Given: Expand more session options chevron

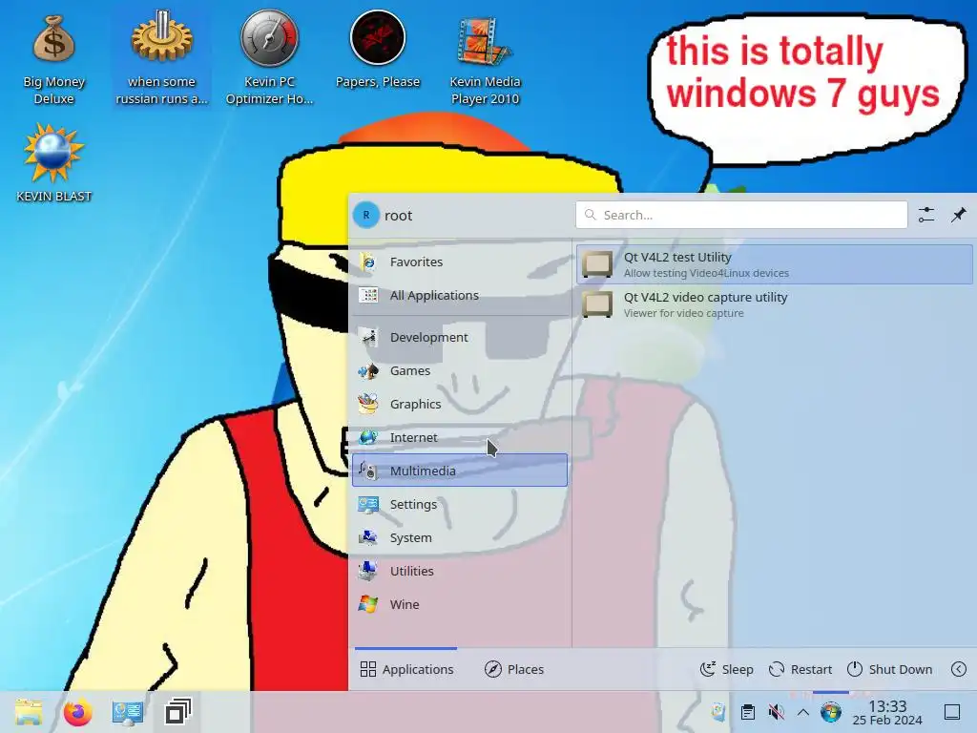Looking at the screenshot, I should click(959, 669).
